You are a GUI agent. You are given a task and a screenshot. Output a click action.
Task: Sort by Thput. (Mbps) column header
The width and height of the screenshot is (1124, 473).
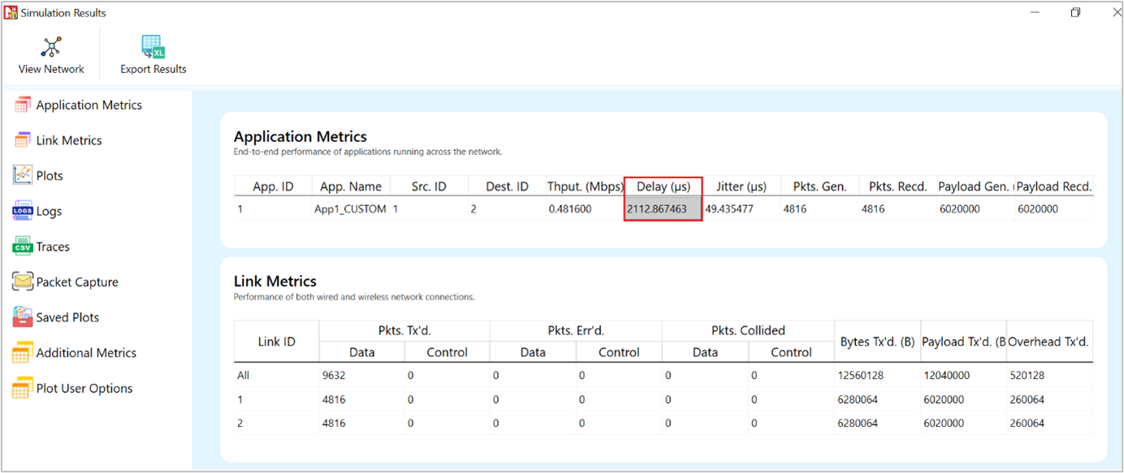click(584, 187)
